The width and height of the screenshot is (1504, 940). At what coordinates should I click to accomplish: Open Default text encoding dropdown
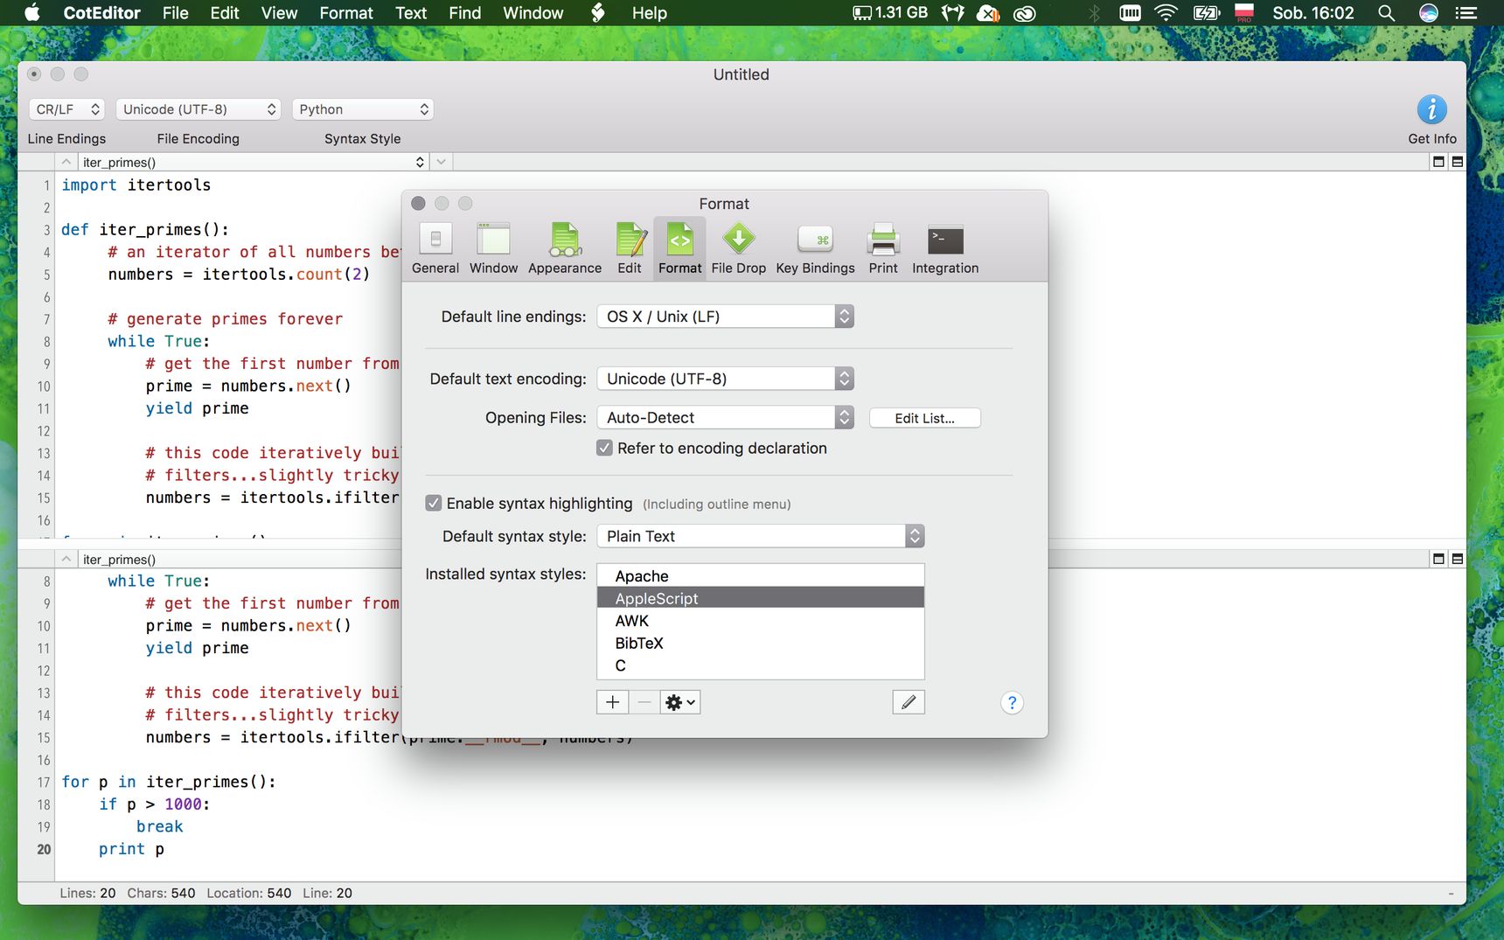[725, 379]
